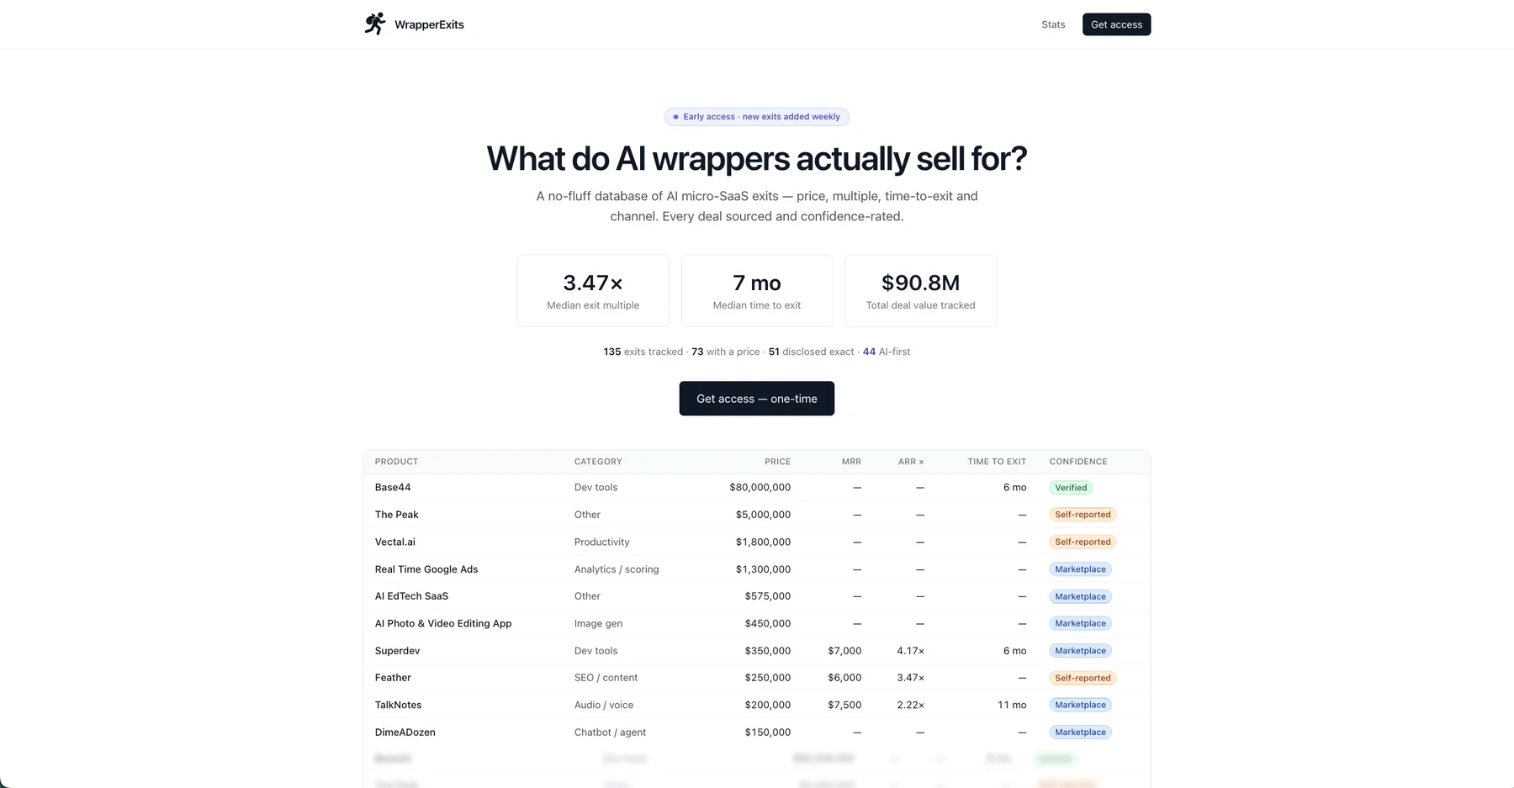The image size is (1514, 788).
Task: Click the $450,000 price cell
Action: (768, 624)
